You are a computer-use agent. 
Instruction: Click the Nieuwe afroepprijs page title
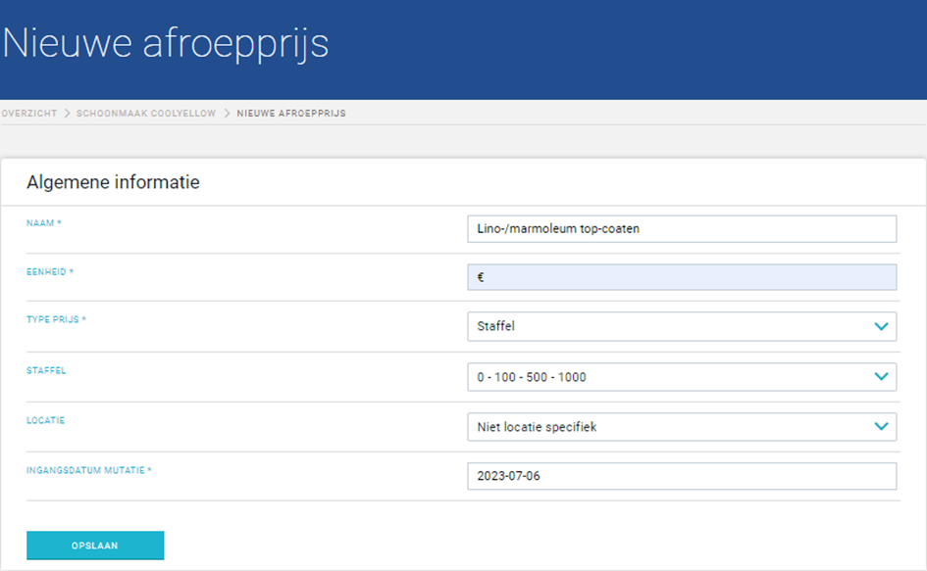pos(166,44)
